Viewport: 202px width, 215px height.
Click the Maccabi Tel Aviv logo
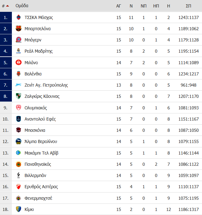click(x=18, y=153)
